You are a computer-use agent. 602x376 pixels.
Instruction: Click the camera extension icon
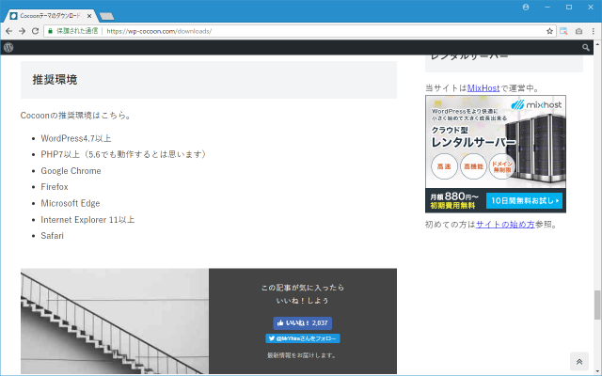click(579, 31)
